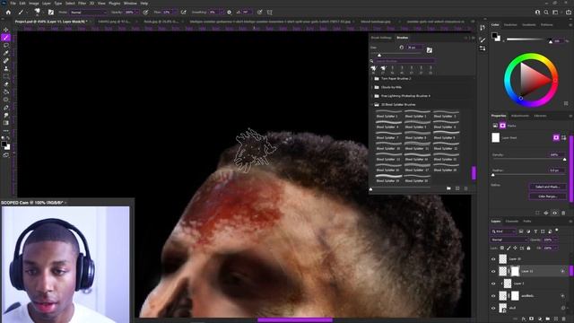
Task: Select the Clone Stamp tool
Action: 6,68
